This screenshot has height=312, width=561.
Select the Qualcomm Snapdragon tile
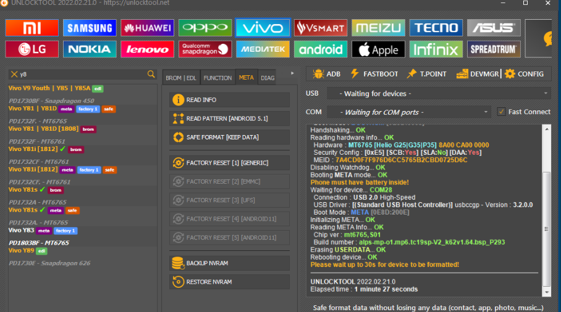coord(205,49)
